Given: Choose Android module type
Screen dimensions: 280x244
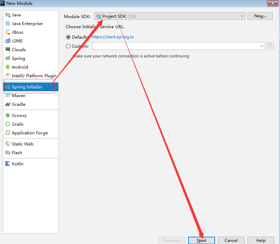Looking at the screenshot, I should point(31,67).
